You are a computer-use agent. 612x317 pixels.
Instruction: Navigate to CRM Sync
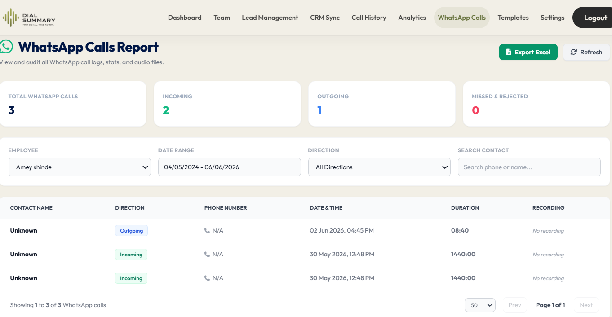[325, 18]
